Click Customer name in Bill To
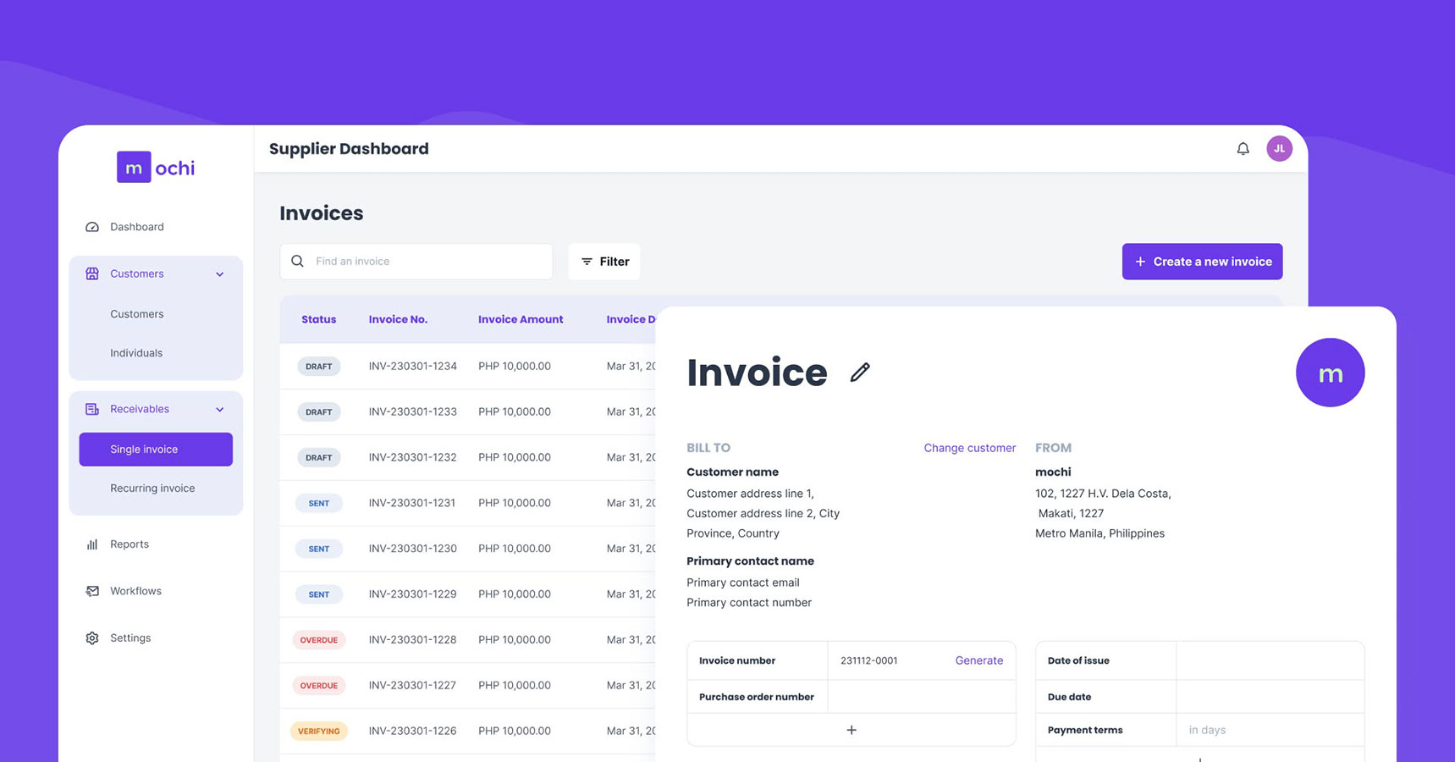The image size is (1455, 762). (x=732, y=472)
